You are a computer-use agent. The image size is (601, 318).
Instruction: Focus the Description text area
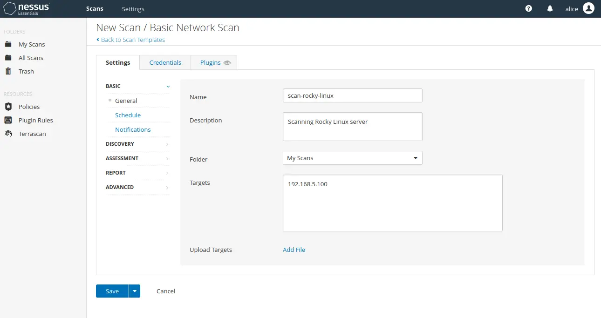[x=353, y=127]
